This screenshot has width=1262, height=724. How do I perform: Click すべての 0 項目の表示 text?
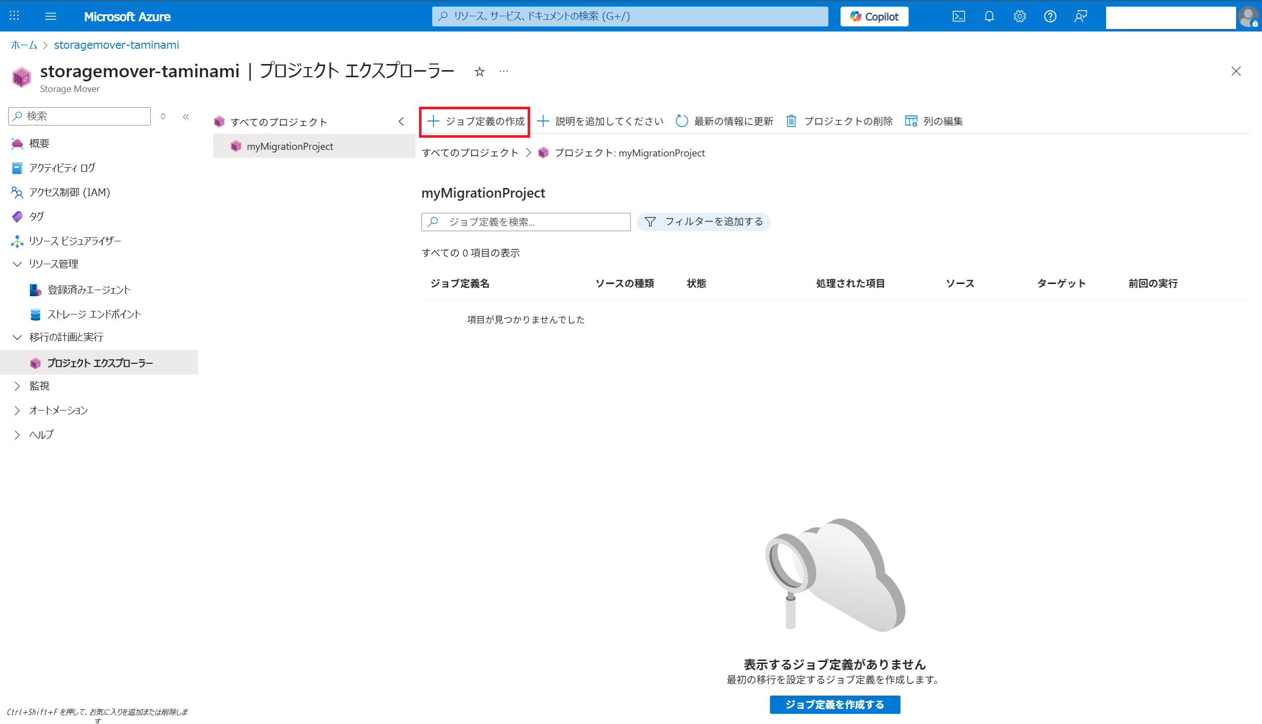point(470,253)
